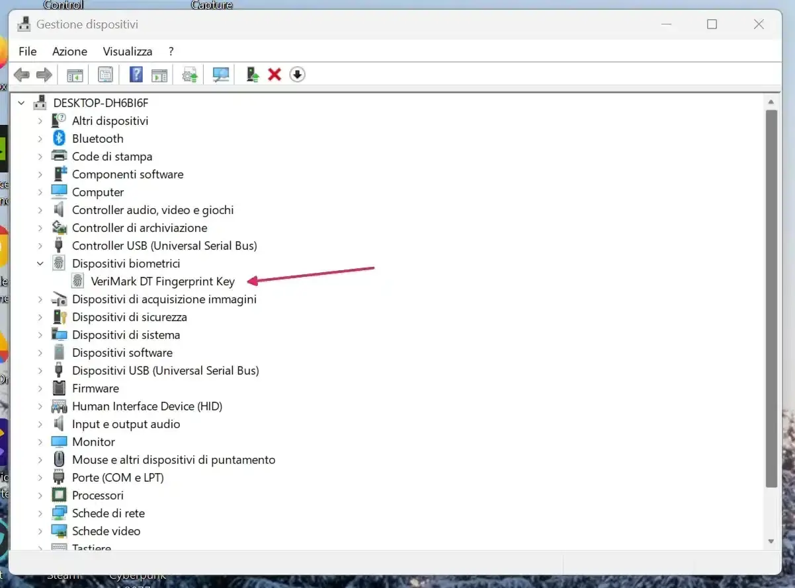
Task: Select the Bluetooth category icon
Action: [60, 138]
